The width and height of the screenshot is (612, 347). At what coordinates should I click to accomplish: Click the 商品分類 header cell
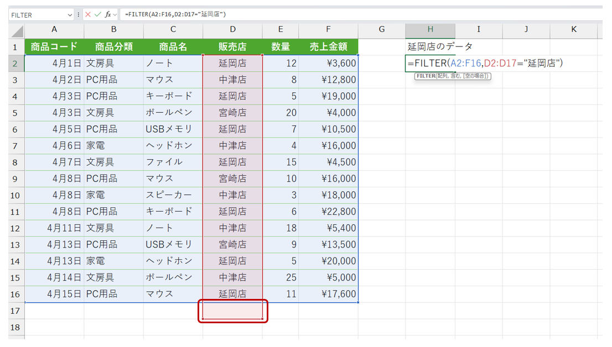tap(113, 47)
